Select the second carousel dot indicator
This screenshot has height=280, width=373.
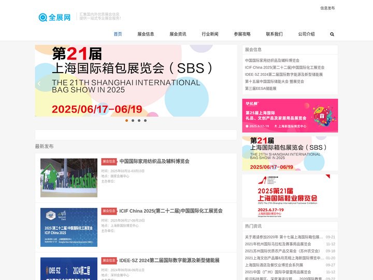[x=133, y=120]
